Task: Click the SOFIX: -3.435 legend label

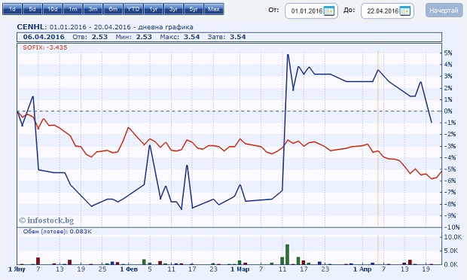Action: [45, 47]
